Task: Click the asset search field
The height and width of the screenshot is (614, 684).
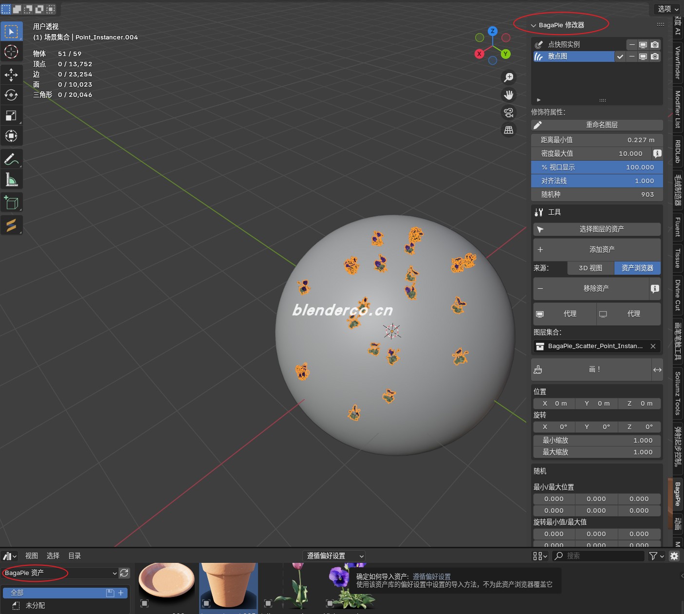Action: pyautogui.click(x=598, y=556)
